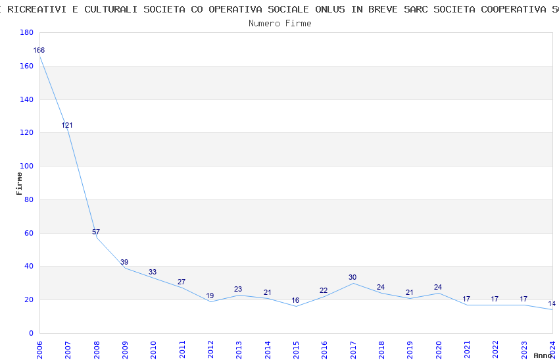Select the y-axis tick label 140
Image resolution: width=559 pixels, height=362 pixels.
(x=27, y=99)
